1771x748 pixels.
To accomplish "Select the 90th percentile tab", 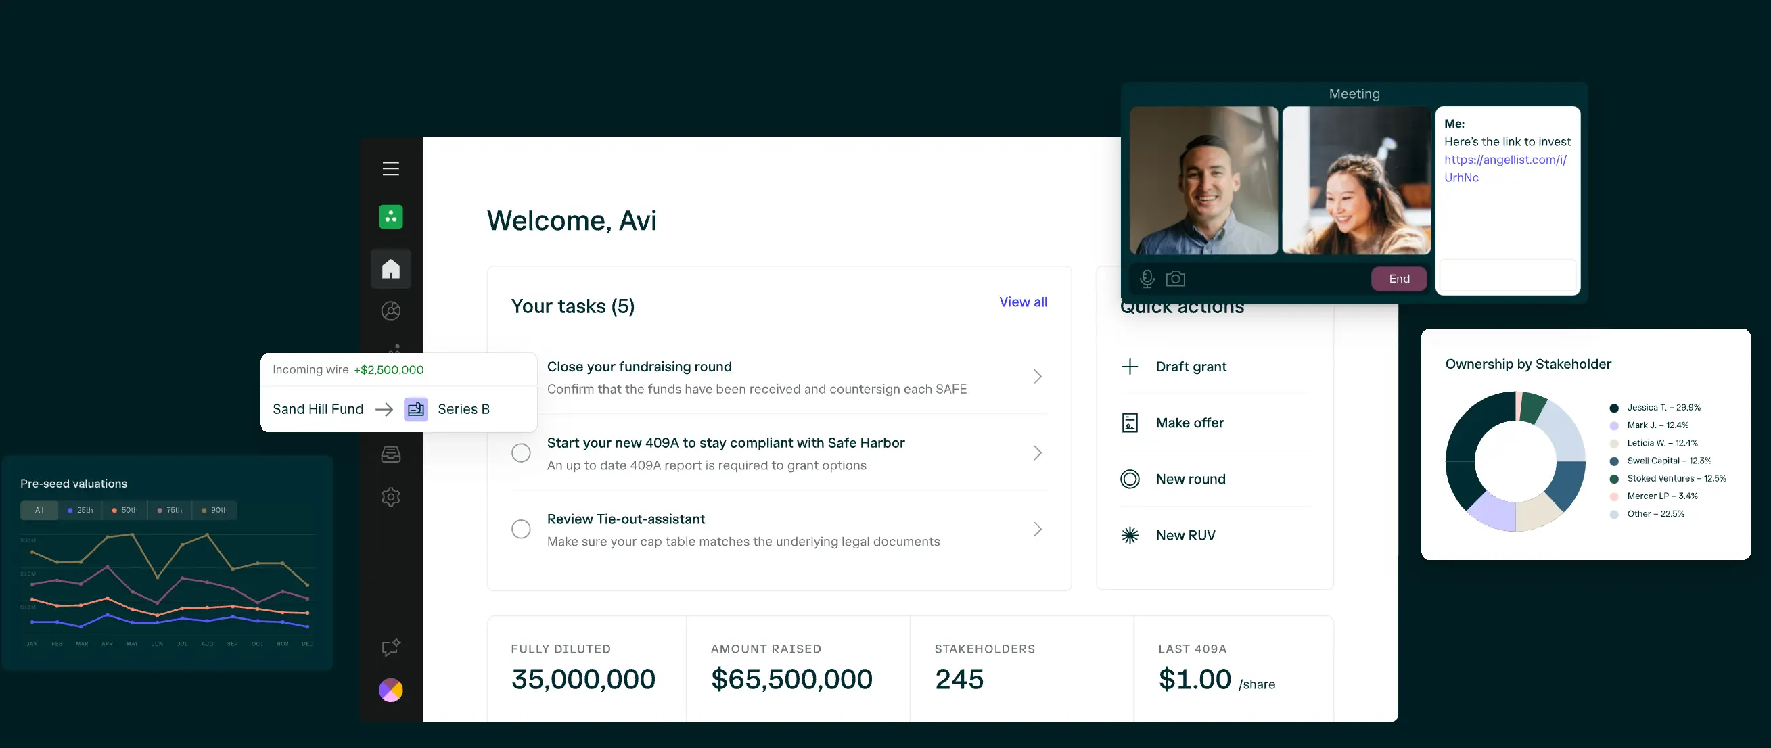I will pos(214,510).
